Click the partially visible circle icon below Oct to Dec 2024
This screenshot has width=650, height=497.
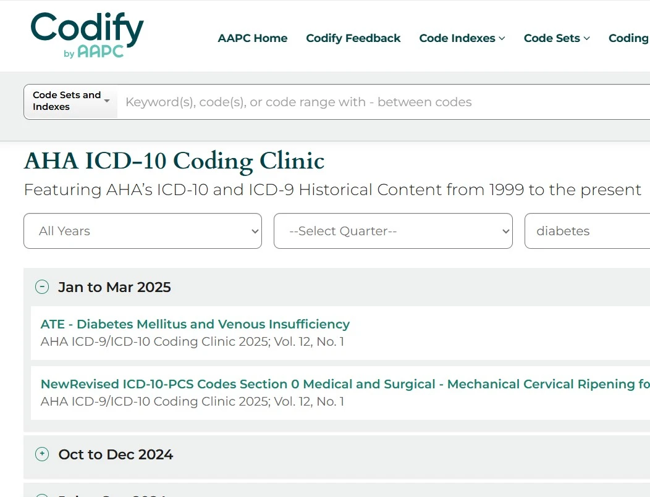pyautogui.click(x=42, y=495)
